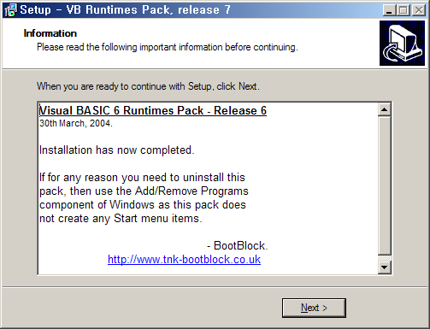Click the scrollbar track below the thumb
The height and width of the screenshot is (329, 430).
384,258
